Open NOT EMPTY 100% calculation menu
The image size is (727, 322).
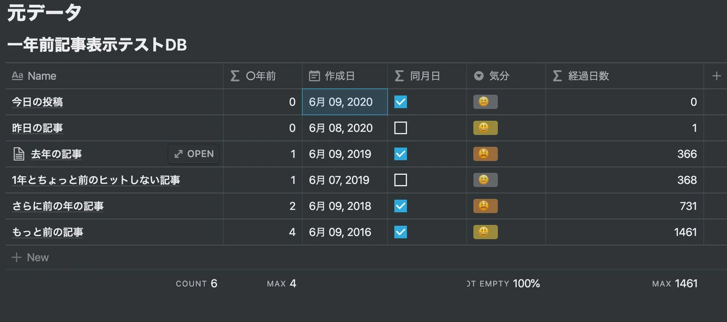[x=504, y=284]
